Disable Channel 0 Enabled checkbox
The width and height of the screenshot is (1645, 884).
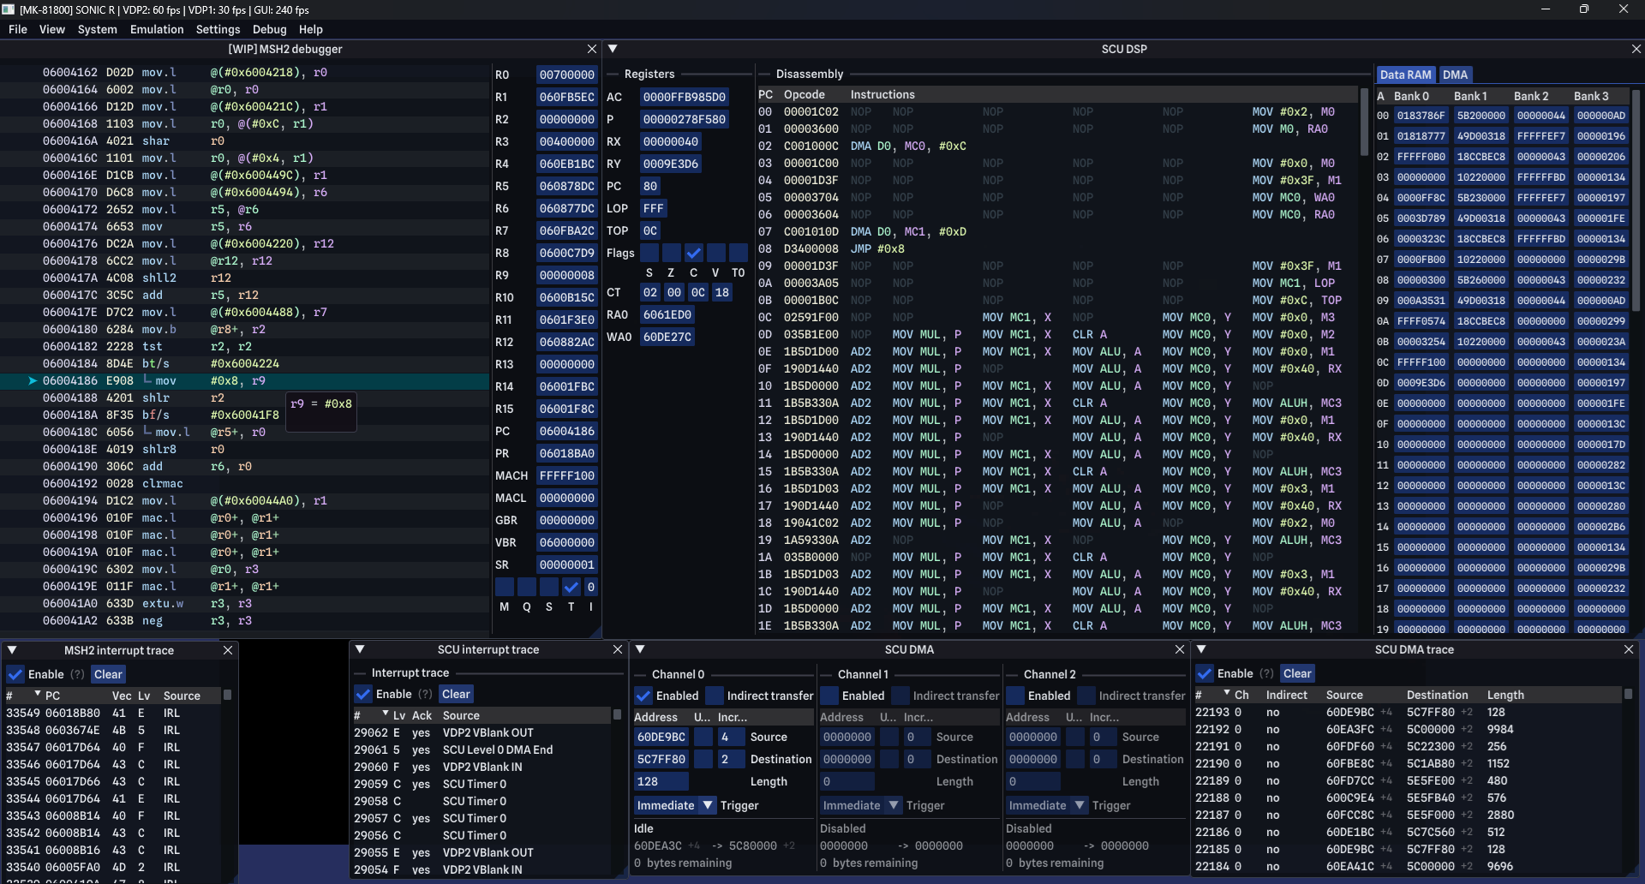click(643, 696)
